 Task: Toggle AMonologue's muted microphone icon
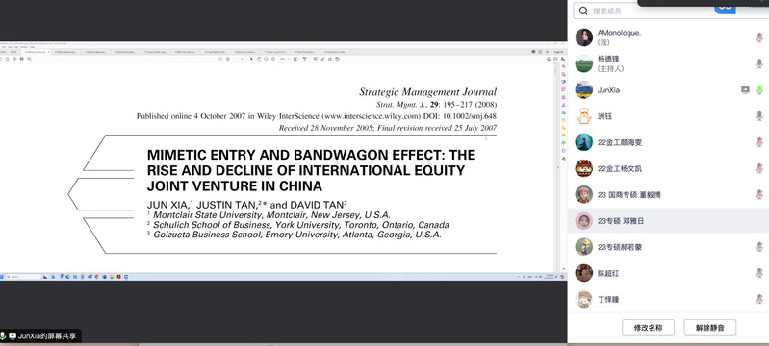pos(759,37)
